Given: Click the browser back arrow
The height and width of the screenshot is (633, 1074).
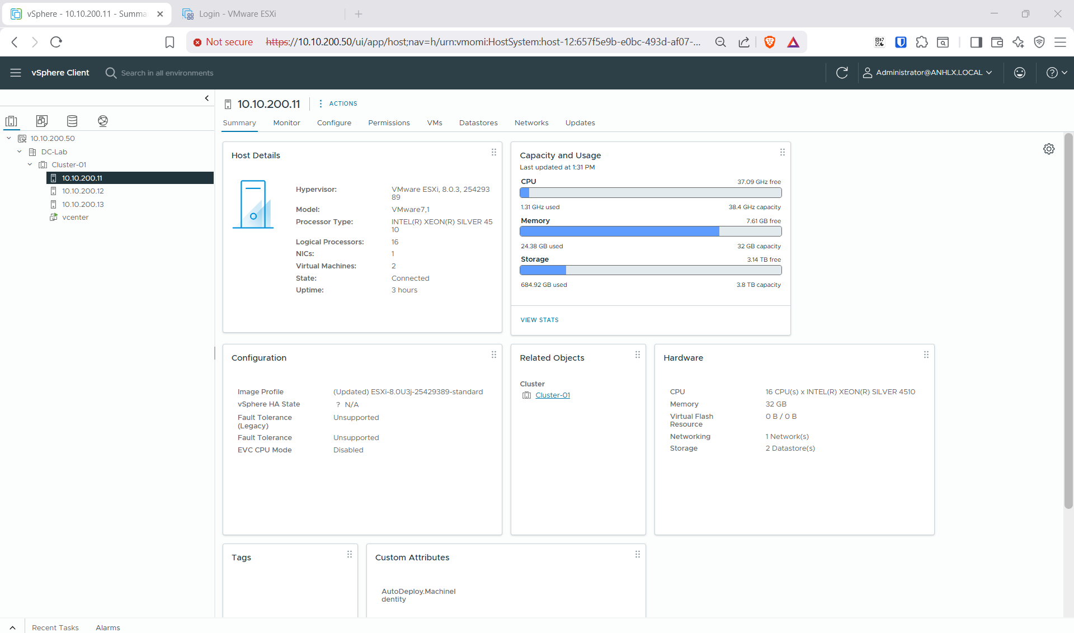Looking at the screenshot, I should (15, 42).
